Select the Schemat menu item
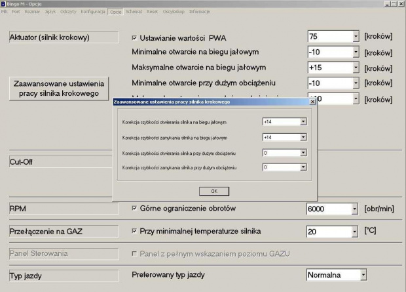Screen dimensions: 406x292 (x=134, y=12)
